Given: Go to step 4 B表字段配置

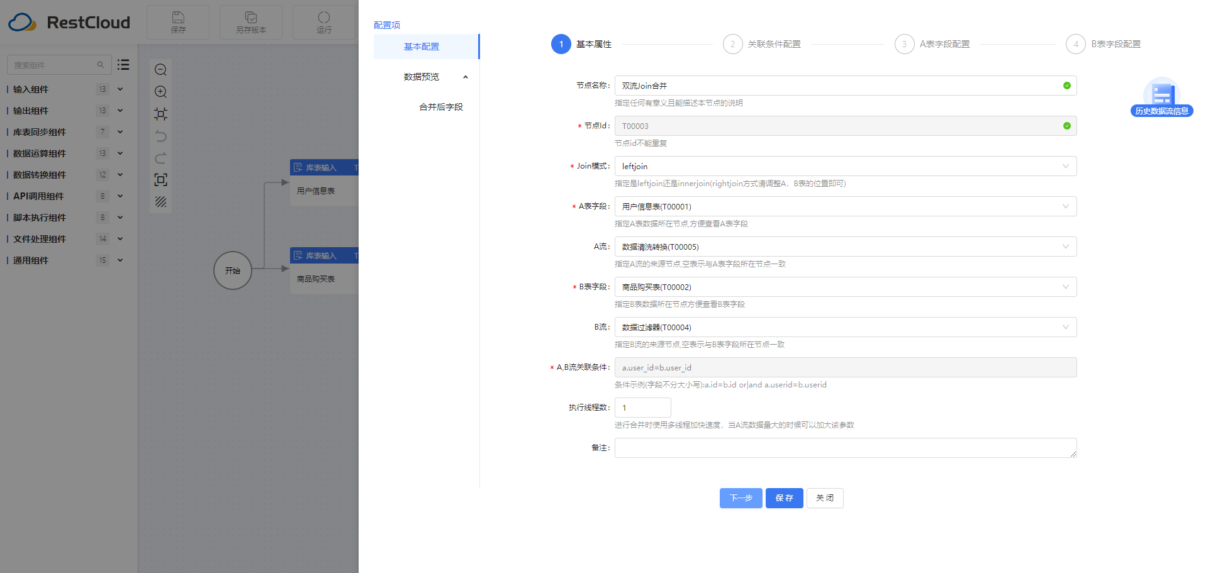Looking at the screenshot, I should [1104, 44].
